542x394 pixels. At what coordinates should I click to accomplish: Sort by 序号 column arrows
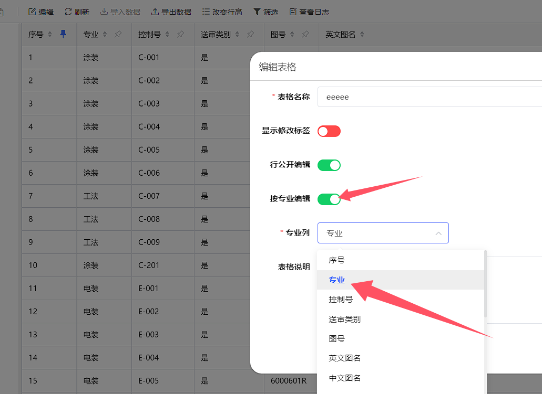[x=50, y=34]
